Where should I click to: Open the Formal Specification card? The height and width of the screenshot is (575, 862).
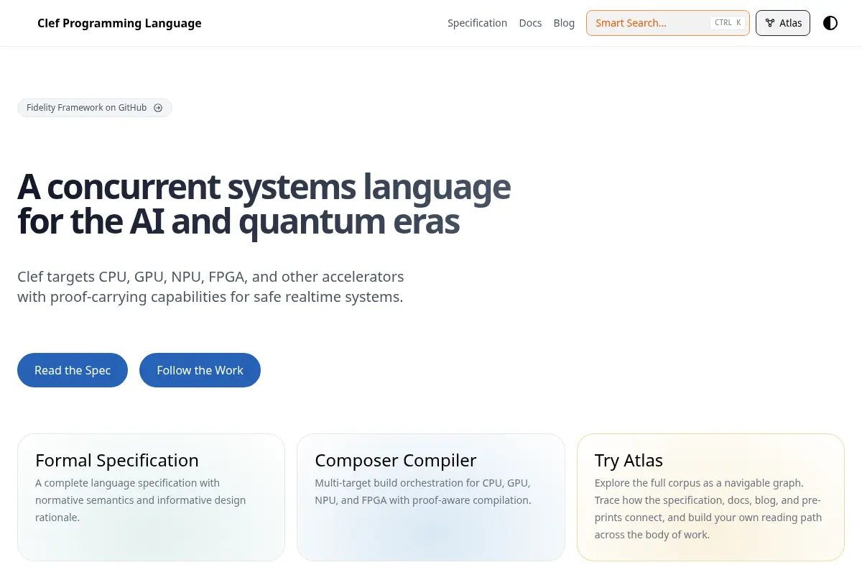[151, 497]
